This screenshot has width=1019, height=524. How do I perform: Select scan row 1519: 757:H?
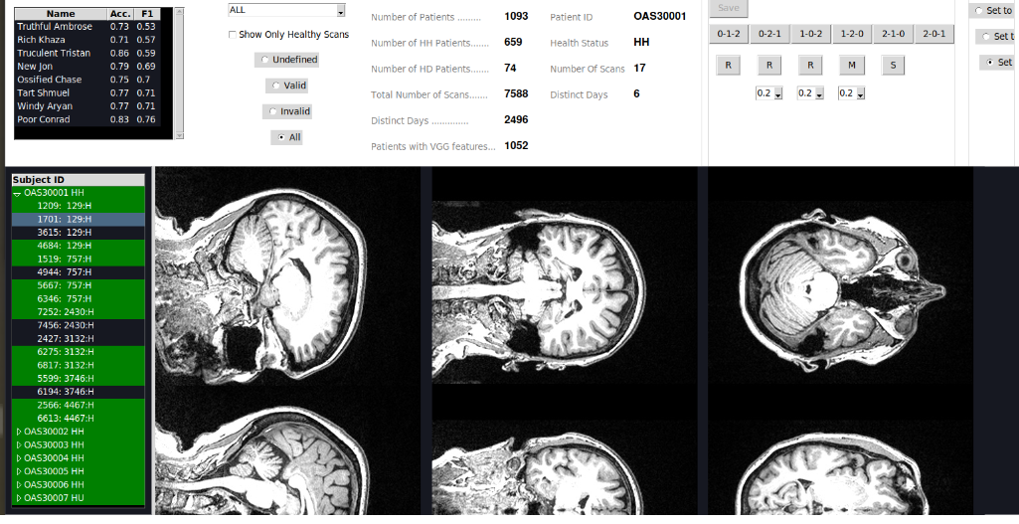(x=78, y=260)
